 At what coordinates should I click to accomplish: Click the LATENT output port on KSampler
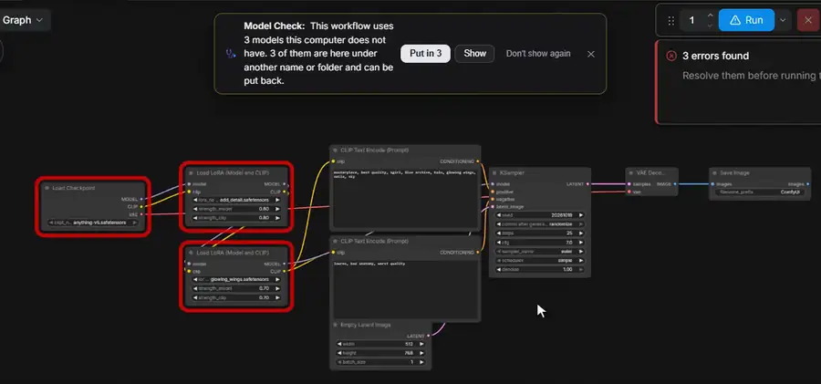[x=588, y=184]
